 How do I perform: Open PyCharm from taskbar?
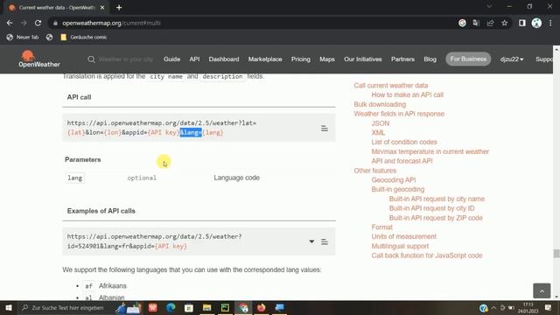click(225, 308)
